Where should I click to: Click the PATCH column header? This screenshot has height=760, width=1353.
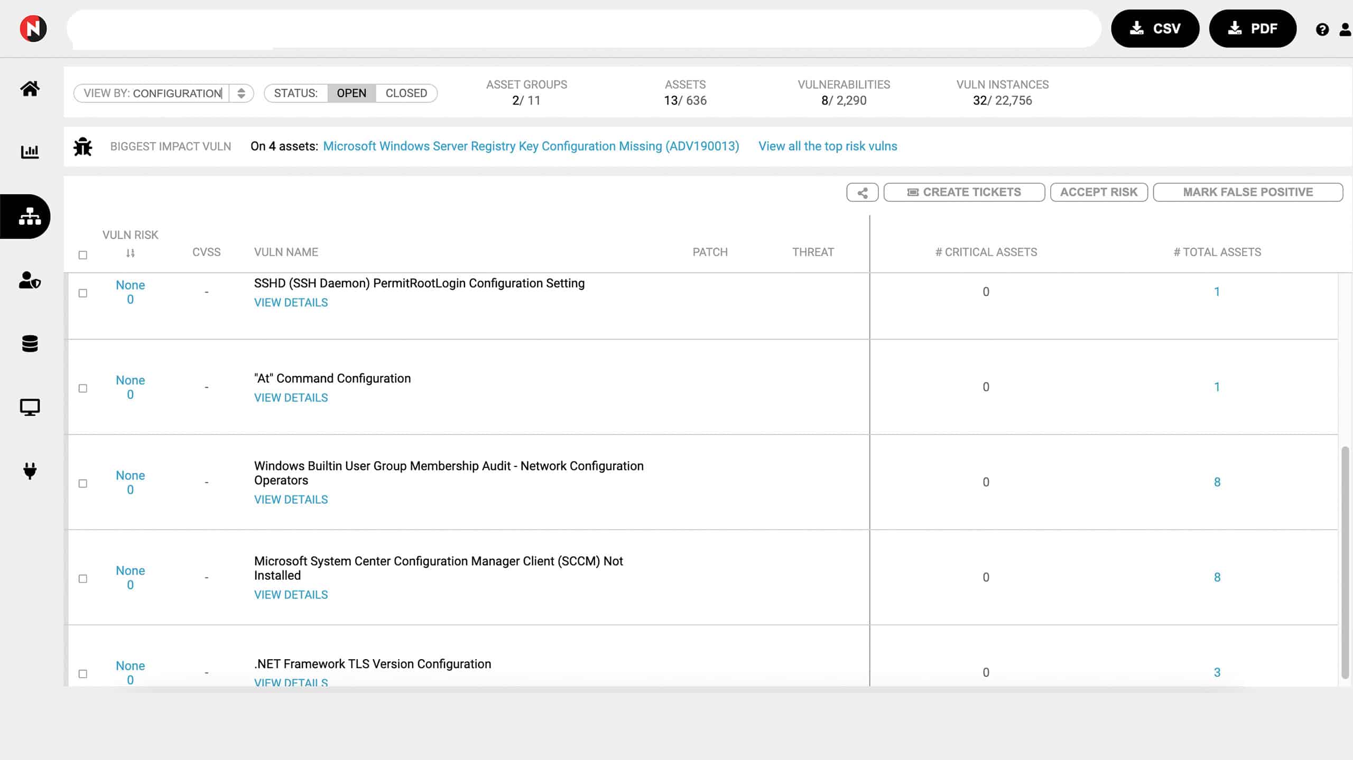(x=710, y=252)
